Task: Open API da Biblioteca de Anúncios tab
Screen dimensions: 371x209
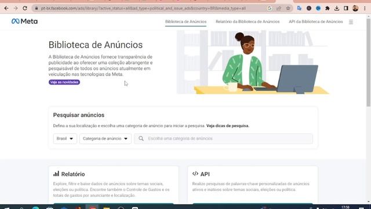Action: pos(315,21)
